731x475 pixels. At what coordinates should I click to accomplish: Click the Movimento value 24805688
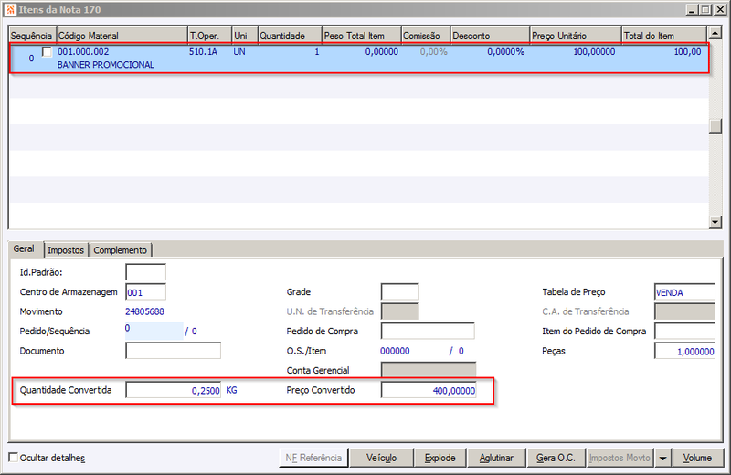[144, 311]
